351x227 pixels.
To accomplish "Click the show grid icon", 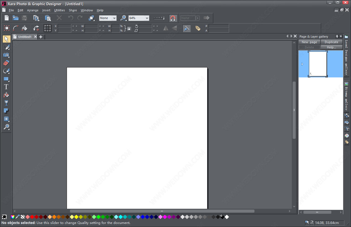I will (48, 28).
